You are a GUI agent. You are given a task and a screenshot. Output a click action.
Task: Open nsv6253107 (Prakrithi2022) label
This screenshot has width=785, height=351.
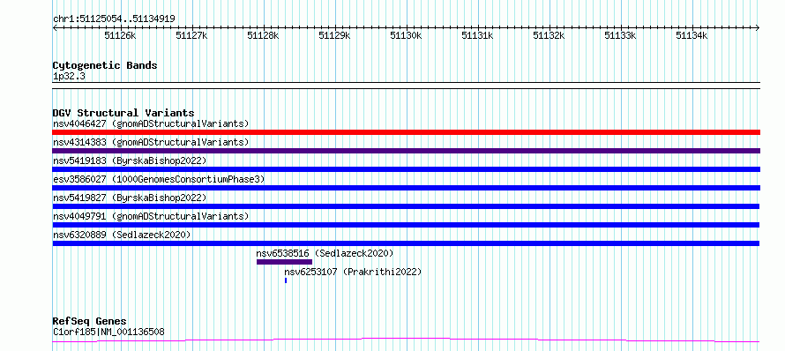pyautogui.click(x=354, y=272)
